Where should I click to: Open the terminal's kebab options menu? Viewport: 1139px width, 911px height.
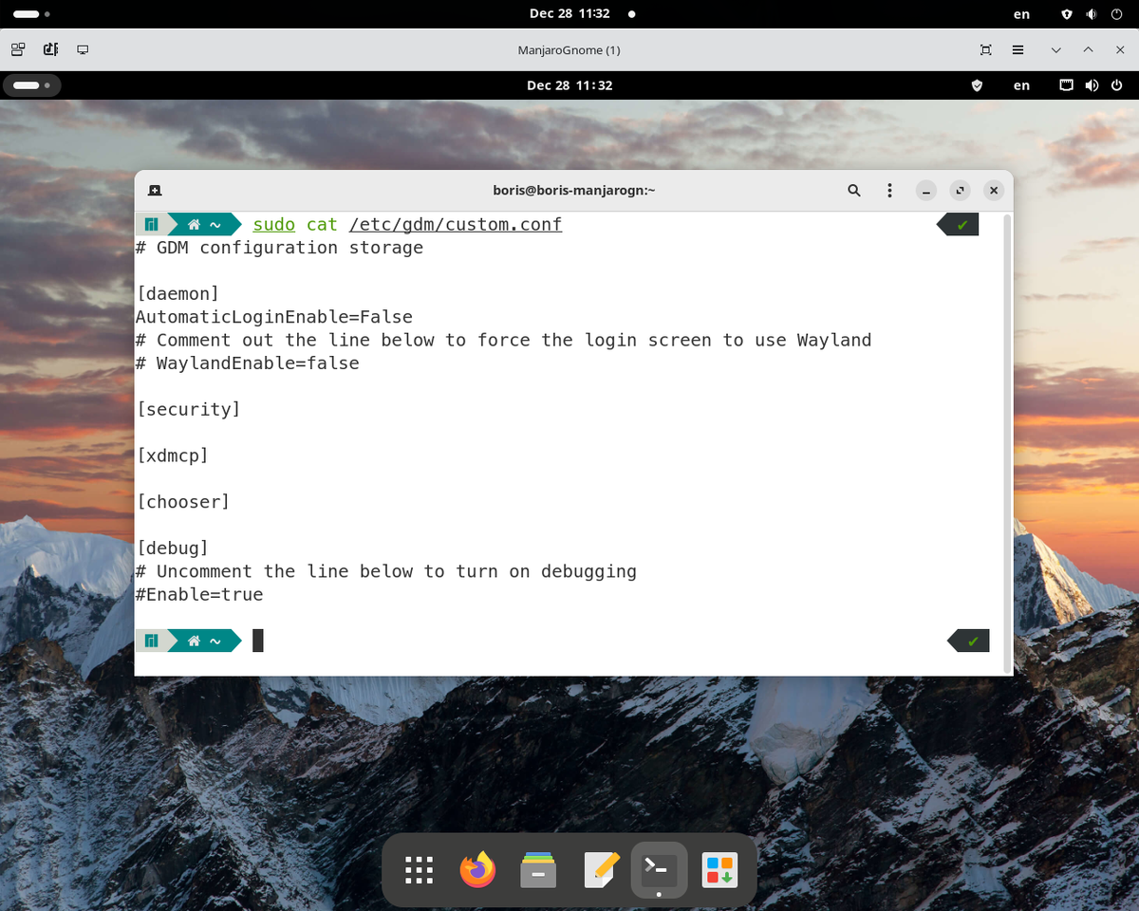(x=889, y=190)
